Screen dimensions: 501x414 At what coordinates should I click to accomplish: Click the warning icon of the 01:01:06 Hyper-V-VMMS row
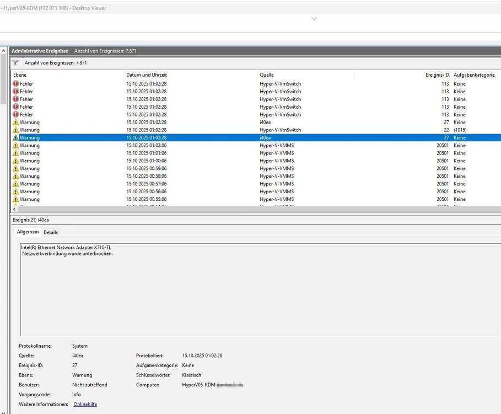pos(15,153)
